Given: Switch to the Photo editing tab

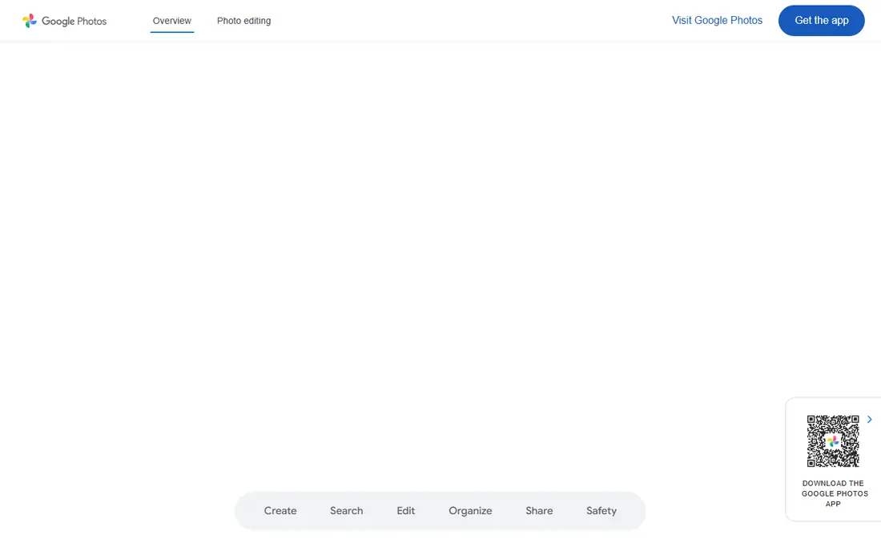Looking at the screenshot, I should coord(243,21).
